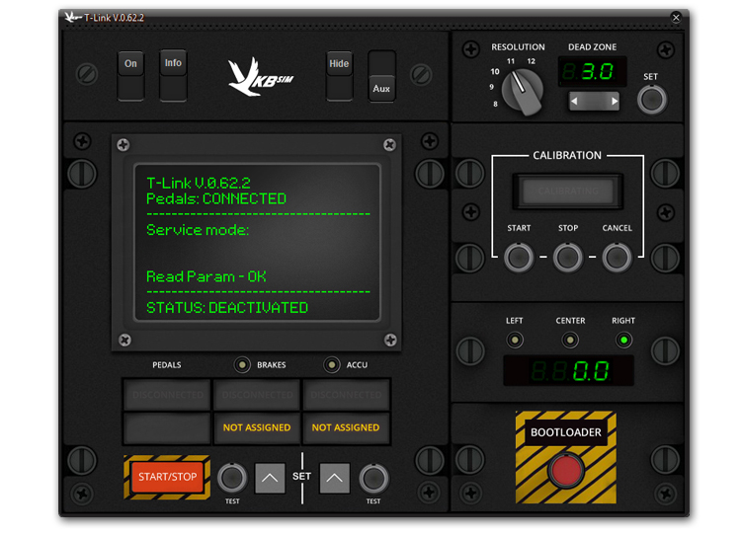Toggle the ACCU indicator light
The image size is (741, 537).
[x=332, y=365]
